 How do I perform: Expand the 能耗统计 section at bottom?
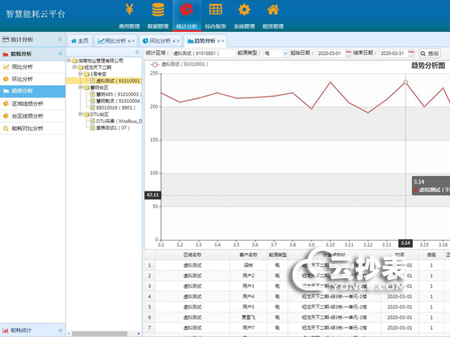click(60, 330)
